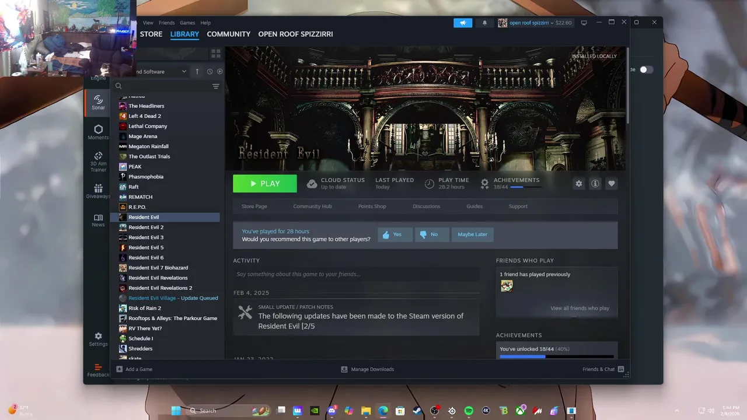This screenshot has height=420, width=747.
Task: View all friends who play
Action: [580, 308]
